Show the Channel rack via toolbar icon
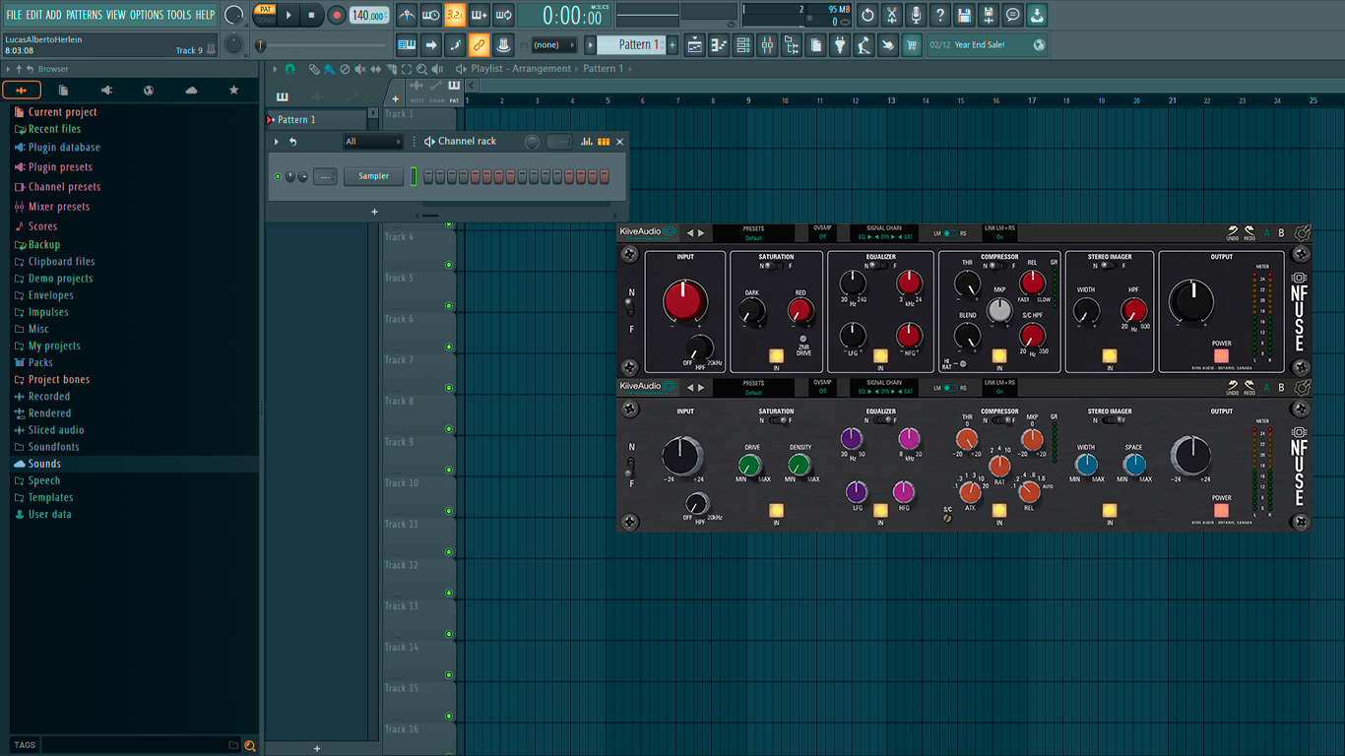The image size is (1345, 756). (x=743, y=45)
